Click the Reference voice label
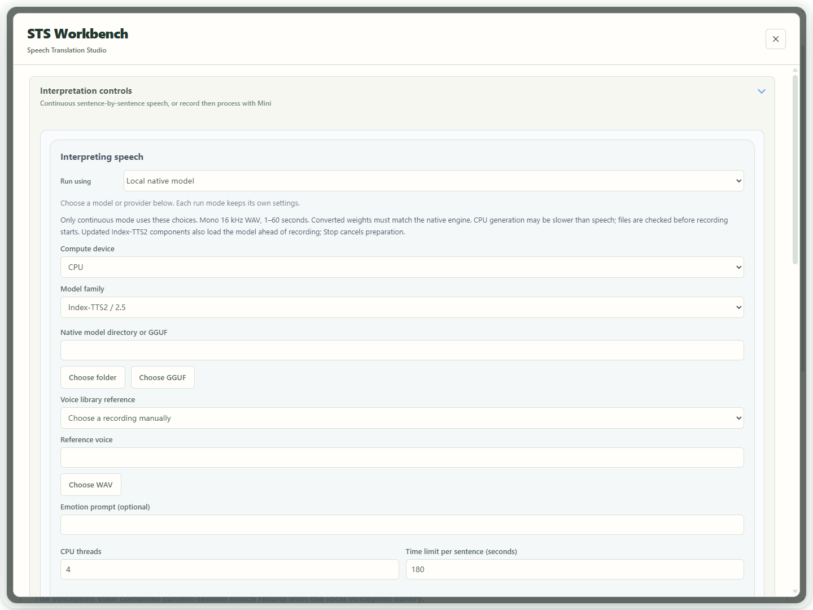 click(86, 440)
